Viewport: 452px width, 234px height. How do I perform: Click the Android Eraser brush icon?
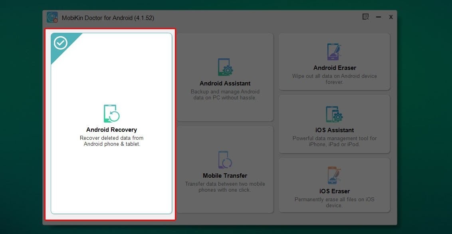(334, 52)
